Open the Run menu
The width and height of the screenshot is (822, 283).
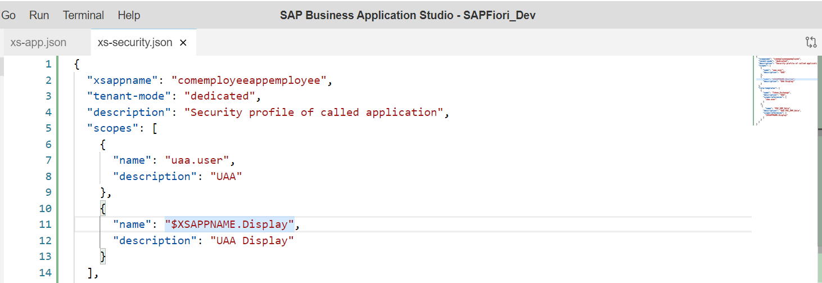[x=39, y=15]
